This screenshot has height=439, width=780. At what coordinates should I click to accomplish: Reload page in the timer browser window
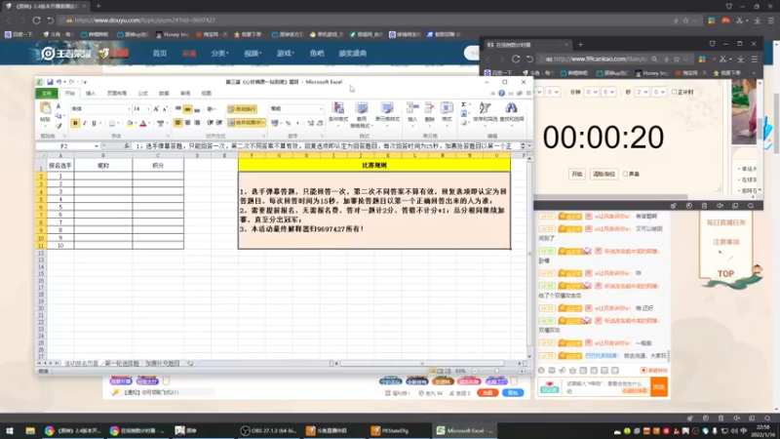(x=516, y=59)
